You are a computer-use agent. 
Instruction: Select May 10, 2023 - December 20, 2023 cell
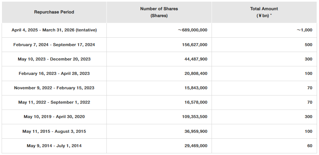(x=54, y=59)
